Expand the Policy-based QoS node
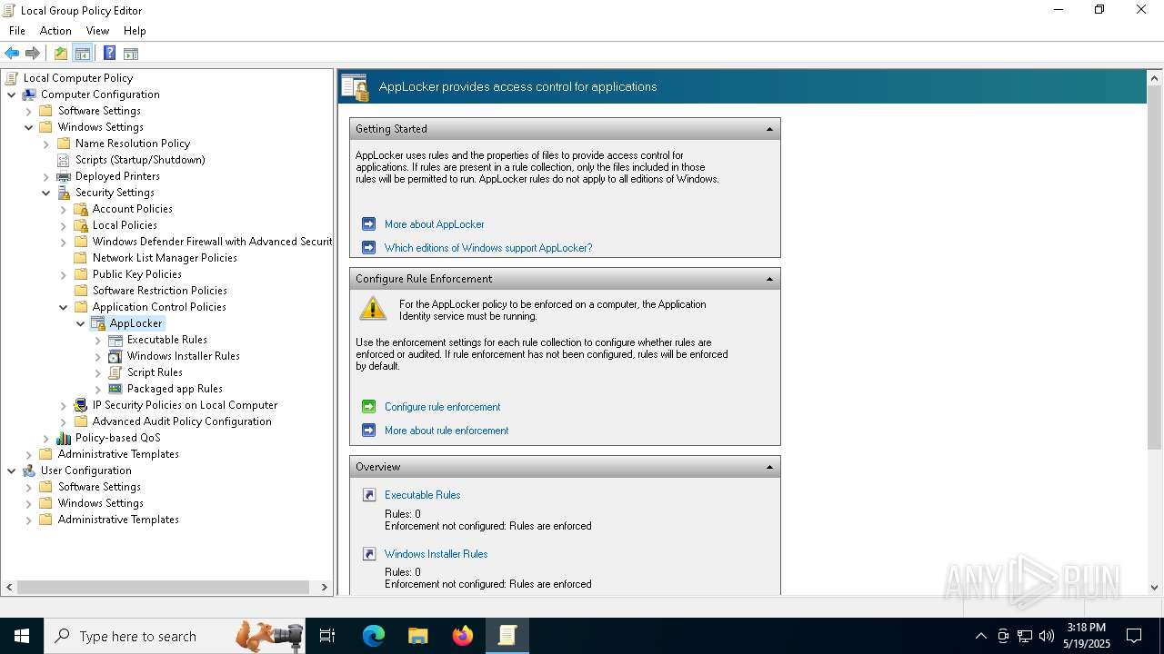Image resolution: width=1164 pixels, height=654 pixels. coord(46,438)
